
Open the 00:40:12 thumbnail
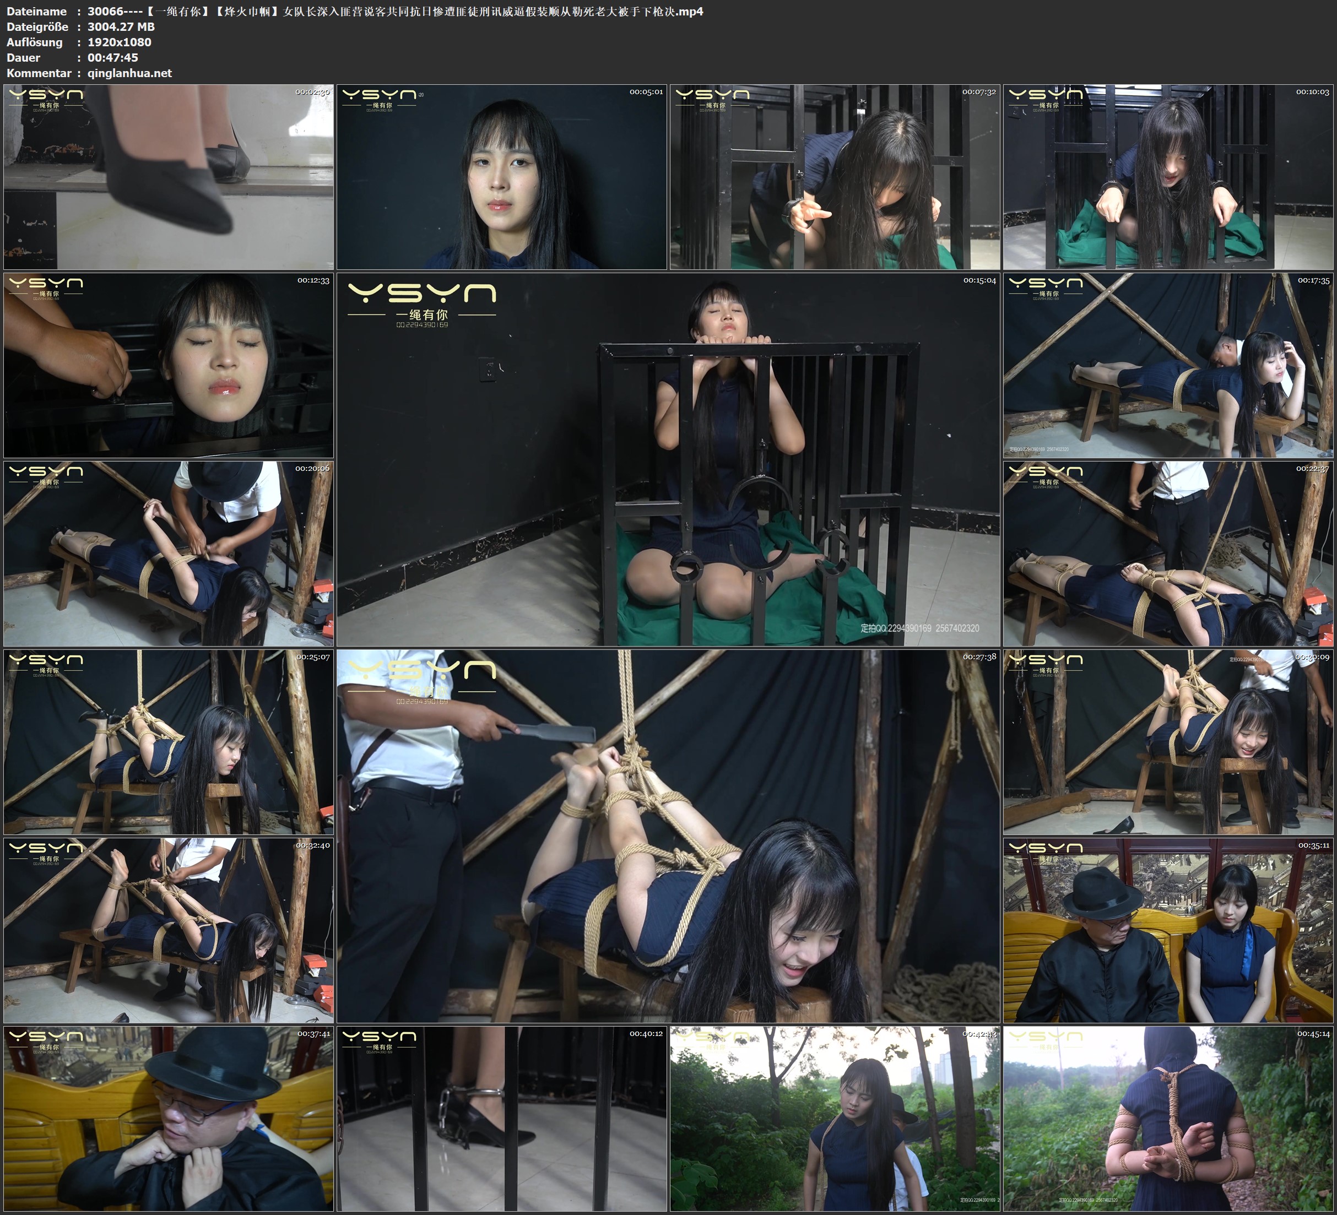(x=501, y=1118)
